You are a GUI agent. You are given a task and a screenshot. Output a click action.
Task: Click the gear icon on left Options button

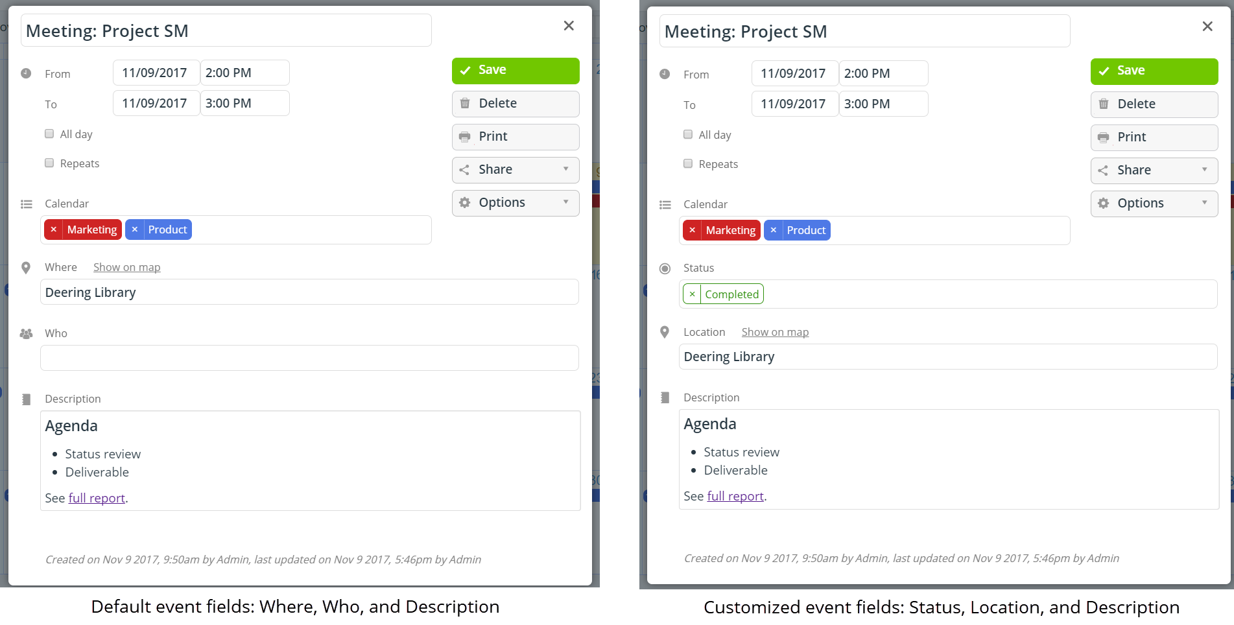[x=465, y=202]
